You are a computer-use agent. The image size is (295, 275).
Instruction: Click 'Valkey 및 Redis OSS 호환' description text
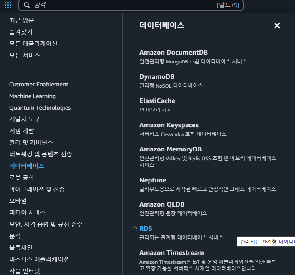pos(194,159)
